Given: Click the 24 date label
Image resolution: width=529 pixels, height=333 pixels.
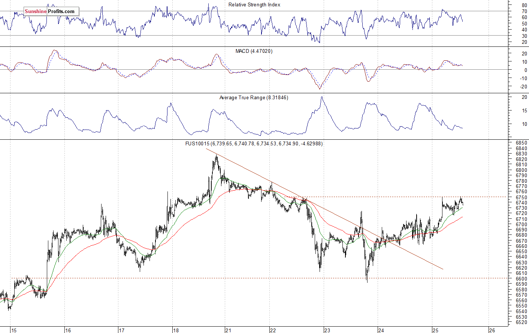Looking at the screenshot, I should [381, 330].
